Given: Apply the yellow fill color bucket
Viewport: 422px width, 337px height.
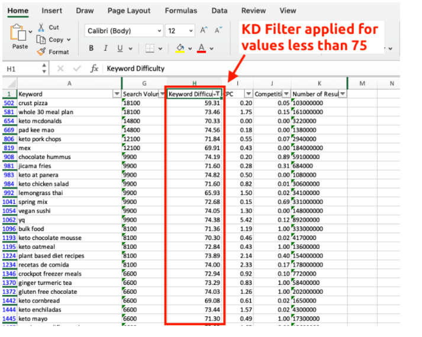Looking at the screenshot, I should 180,48.
